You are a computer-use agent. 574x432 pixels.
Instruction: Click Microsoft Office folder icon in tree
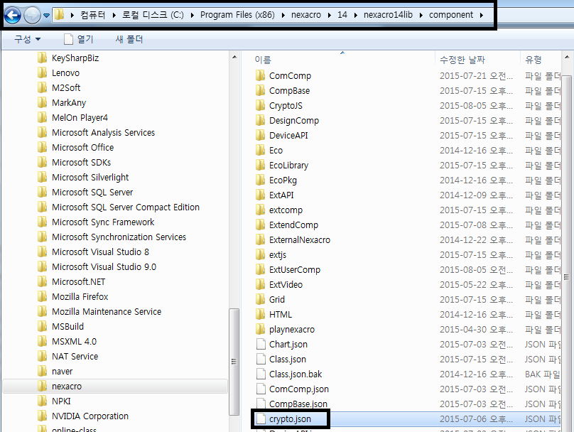coord(42,147)
